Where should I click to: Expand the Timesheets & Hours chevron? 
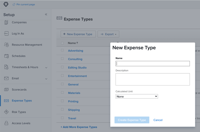coord(46,68)
